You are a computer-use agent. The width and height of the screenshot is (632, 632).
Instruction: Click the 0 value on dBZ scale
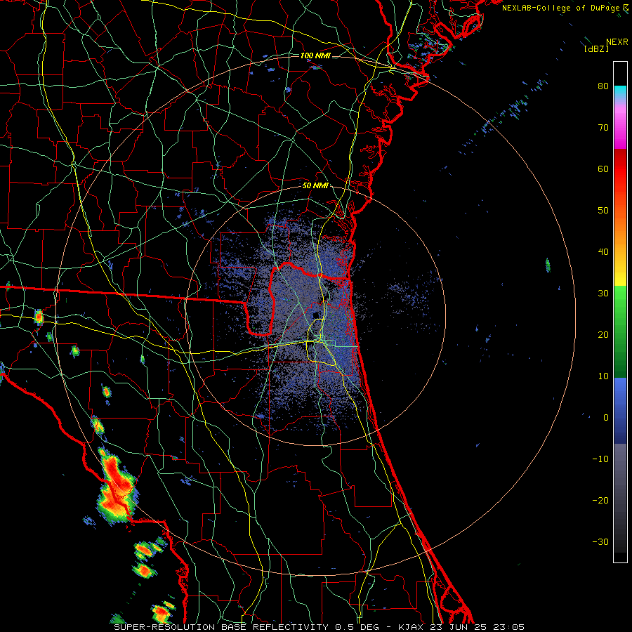click(x=606, y=418)
